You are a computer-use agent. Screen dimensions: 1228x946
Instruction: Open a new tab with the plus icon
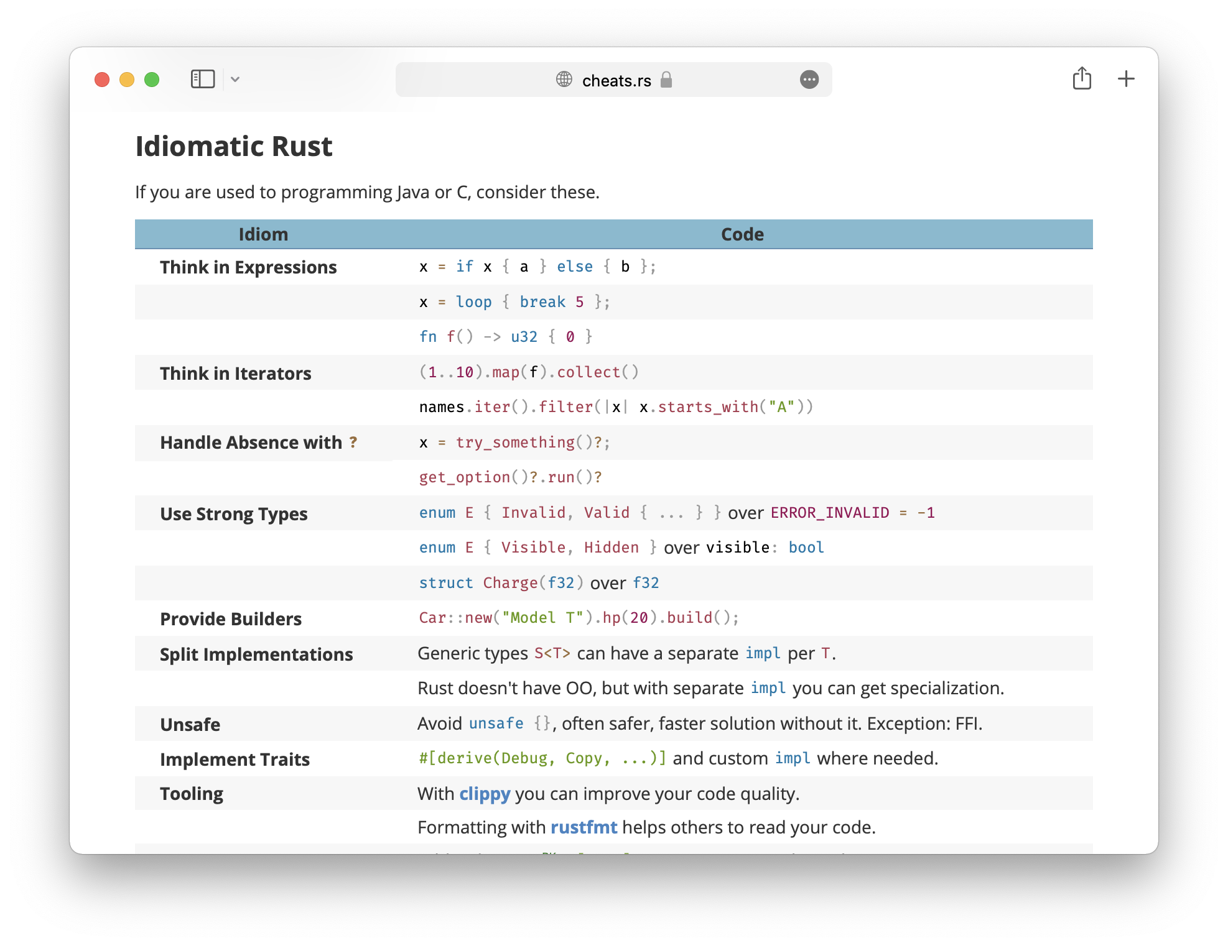pyautogui.click(x=1126, y=79)
